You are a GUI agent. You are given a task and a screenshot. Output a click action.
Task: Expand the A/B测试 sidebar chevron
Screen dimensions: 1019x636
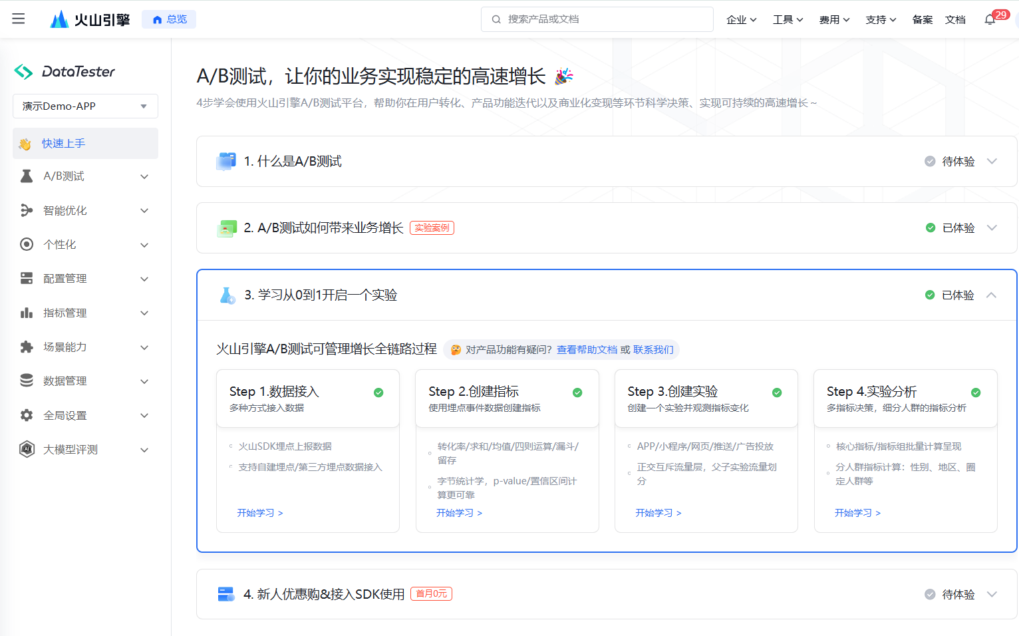[x=144, y=176]
